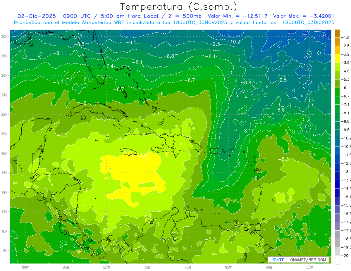
Task: Click the '85W' longitude axis label
Action: pos(66,267)
